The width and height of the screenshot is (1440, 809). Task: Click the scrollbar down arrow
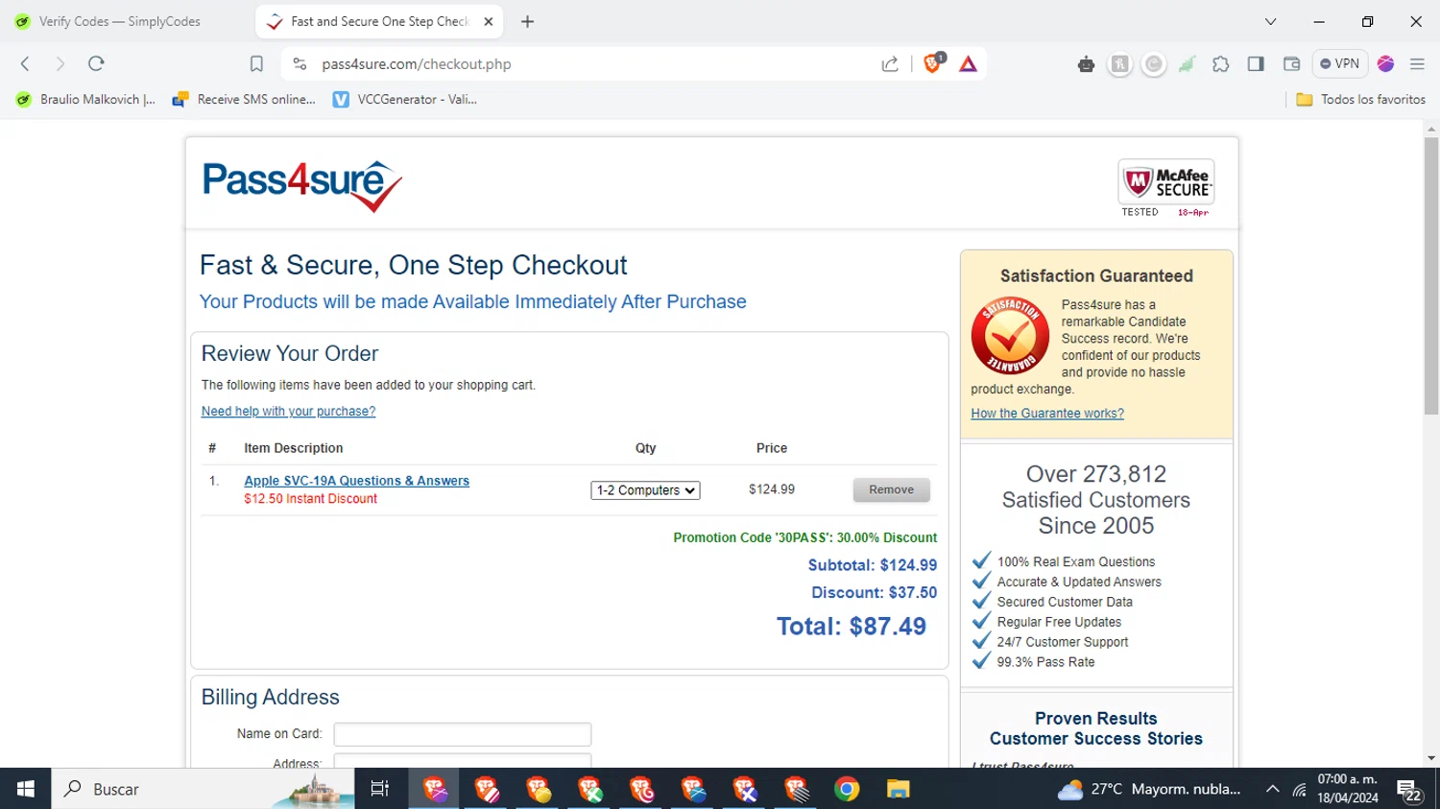pos(1431,758)
